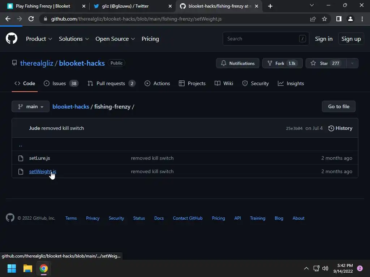Image resolution: width=370 pixels, height=277 pixels.
Task: Click blooket-hacks breadcrumb link
Action: pyautogui.click(x=70, y=106)
